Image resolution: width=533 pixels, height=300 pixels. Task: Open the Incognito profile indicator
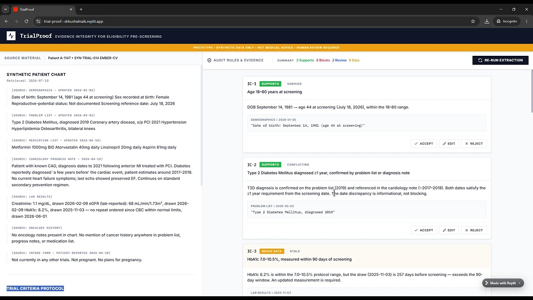click(506, 21)
